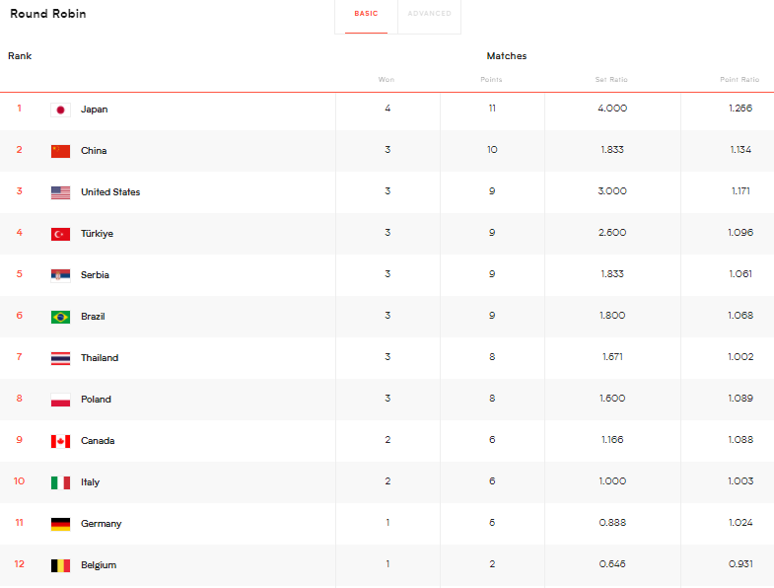Screen dimensions: 774x588
Task: Click the Belgium flag icon
Action: click(60, 565)
